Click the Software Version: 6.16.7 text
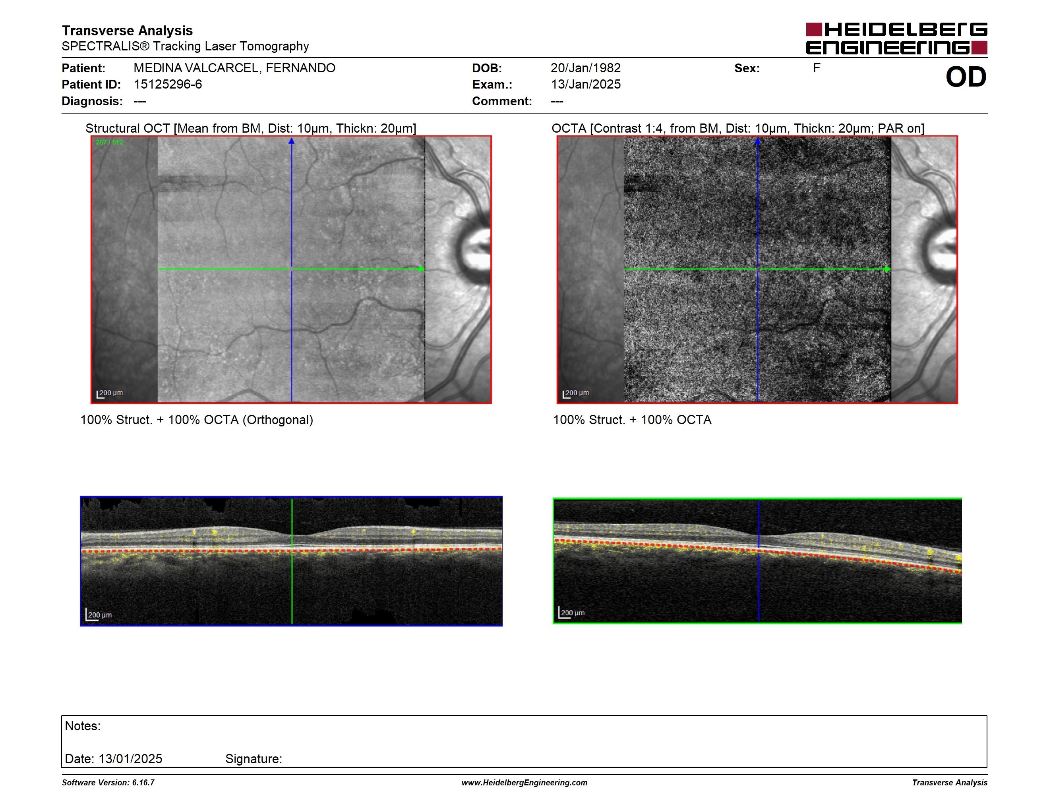The image size is (1049, 810). click(x=108, y=783)
